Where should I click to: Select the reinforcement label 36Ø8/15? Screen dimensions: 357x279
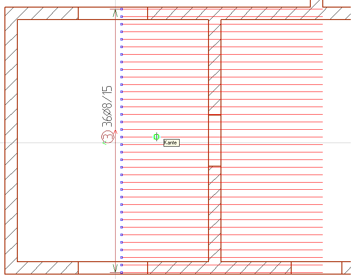(x=107, y=106)
